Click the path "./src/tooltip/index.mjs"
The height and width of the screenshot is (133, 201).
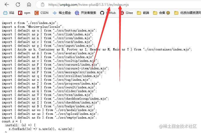75,61
